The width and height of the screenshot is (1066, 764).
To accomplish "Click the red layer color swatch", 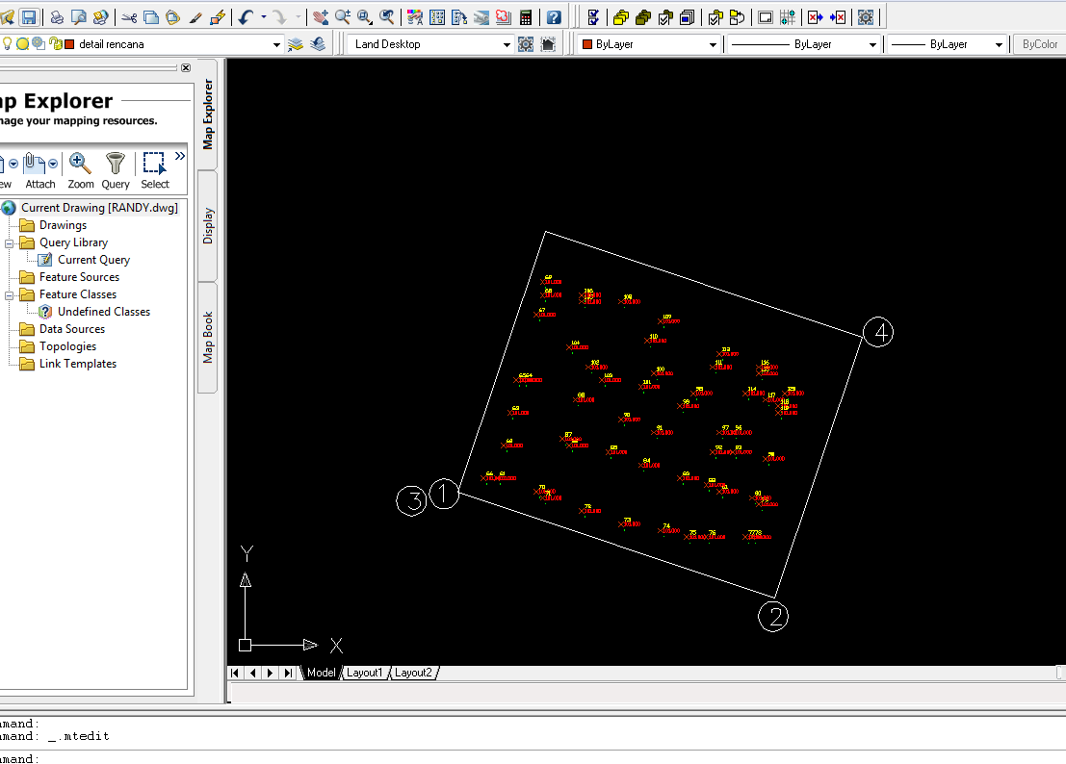I will point(68,44).
